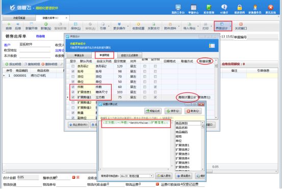
Task: Toggle 显示 checkbox for 件数 row
Action: click(73, 87)
